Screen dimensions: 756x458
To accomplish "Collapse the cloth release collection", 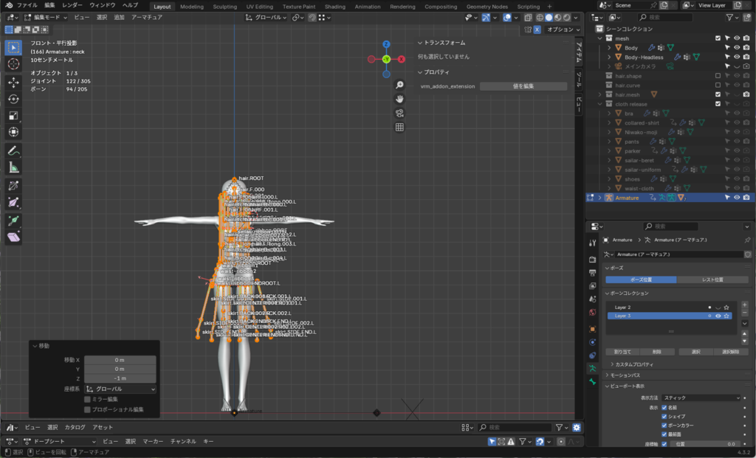I will [599, 104].
